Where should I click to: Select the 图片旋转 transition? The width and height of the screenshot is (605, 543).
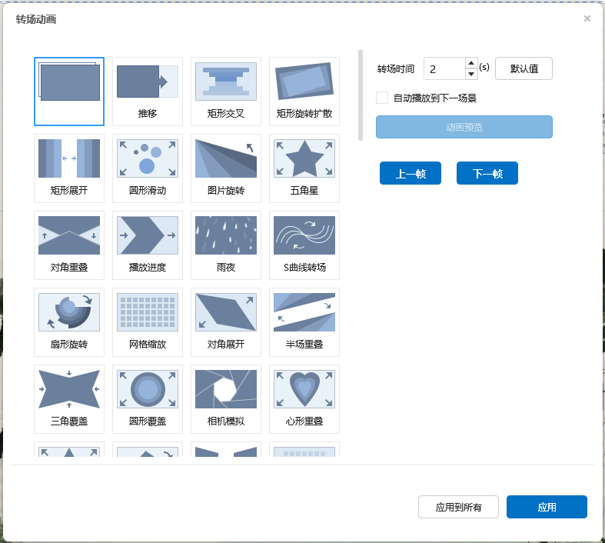[226, 168]
